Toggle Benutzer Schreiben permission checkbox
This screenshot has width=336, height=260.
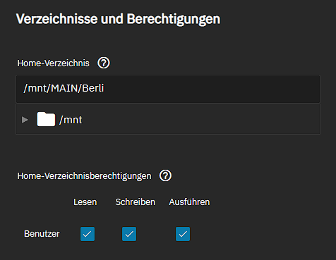tap(129, 234)
